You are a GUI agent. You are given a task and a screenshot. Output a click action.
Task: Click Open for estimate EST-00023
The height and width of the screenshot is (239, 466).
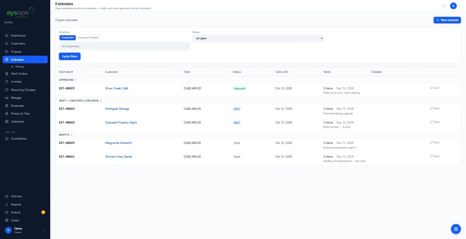[x=435, y=88]
